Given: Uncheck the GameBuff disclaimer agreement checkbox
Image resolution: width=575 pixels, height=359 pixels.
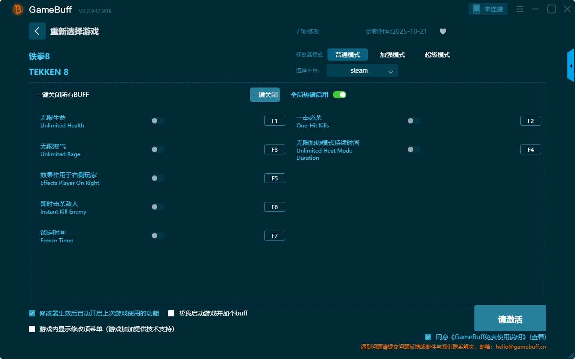Looking at the screenshot, I should (428, 337).
